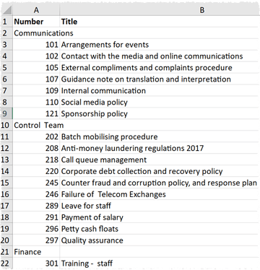This screenshot has width=260, height=270.
Task: Select cell containing 102
Action: (36, 56)
